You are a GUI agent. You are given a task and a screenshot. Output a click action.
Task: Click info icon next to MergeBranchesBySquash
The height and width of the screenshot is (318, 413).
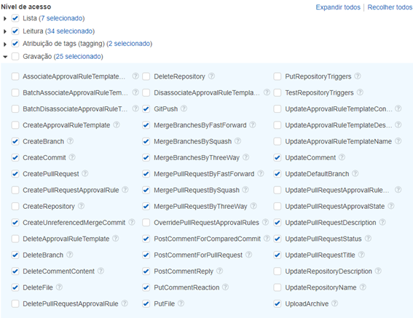[x=237, y=141]
